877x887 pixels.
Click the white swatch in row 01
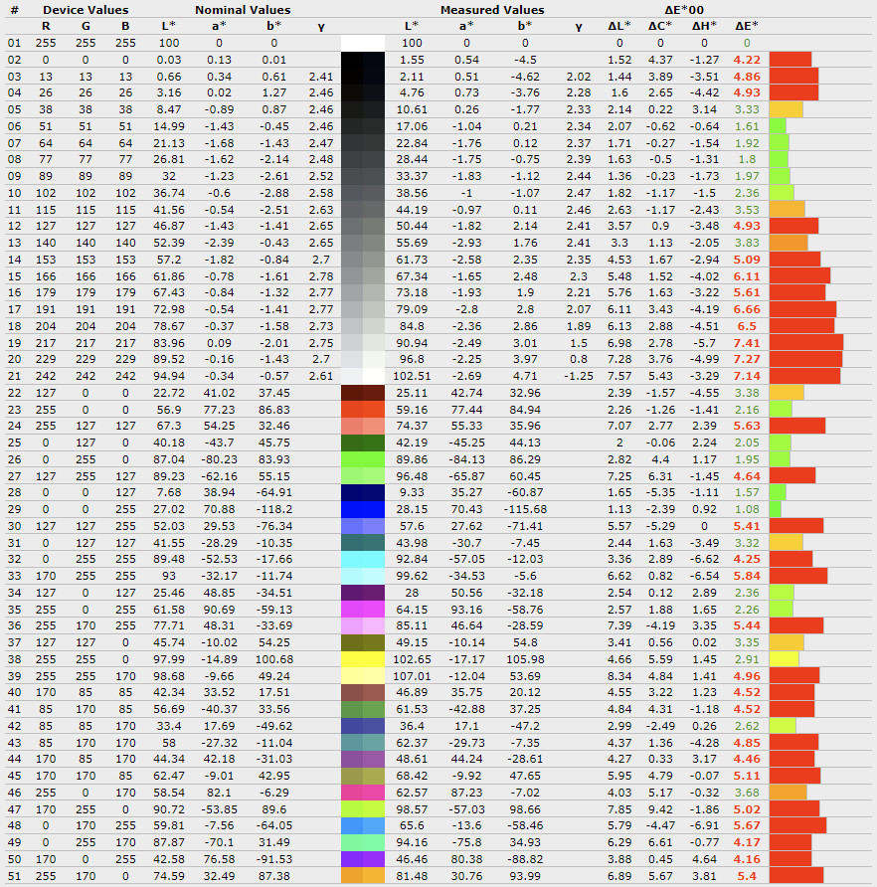pos(363,43)
